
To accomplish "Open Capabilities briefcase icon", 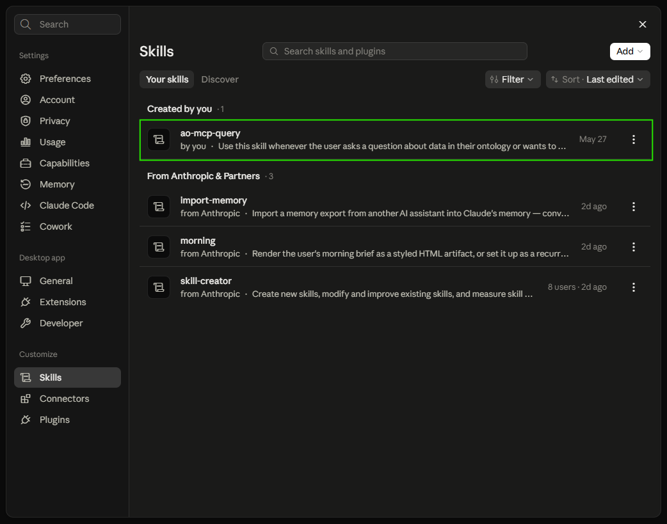I will 26,163.
